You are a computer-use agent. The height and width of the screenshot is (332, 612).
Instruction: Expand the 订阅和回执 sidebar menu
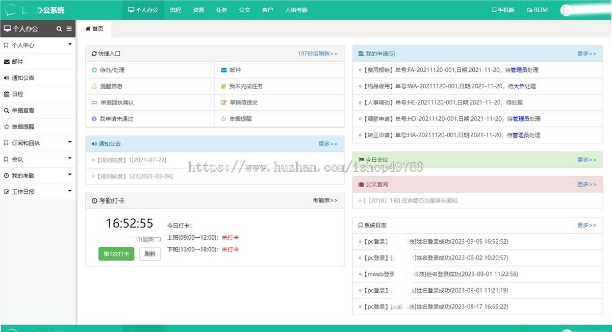pos(38,143)
